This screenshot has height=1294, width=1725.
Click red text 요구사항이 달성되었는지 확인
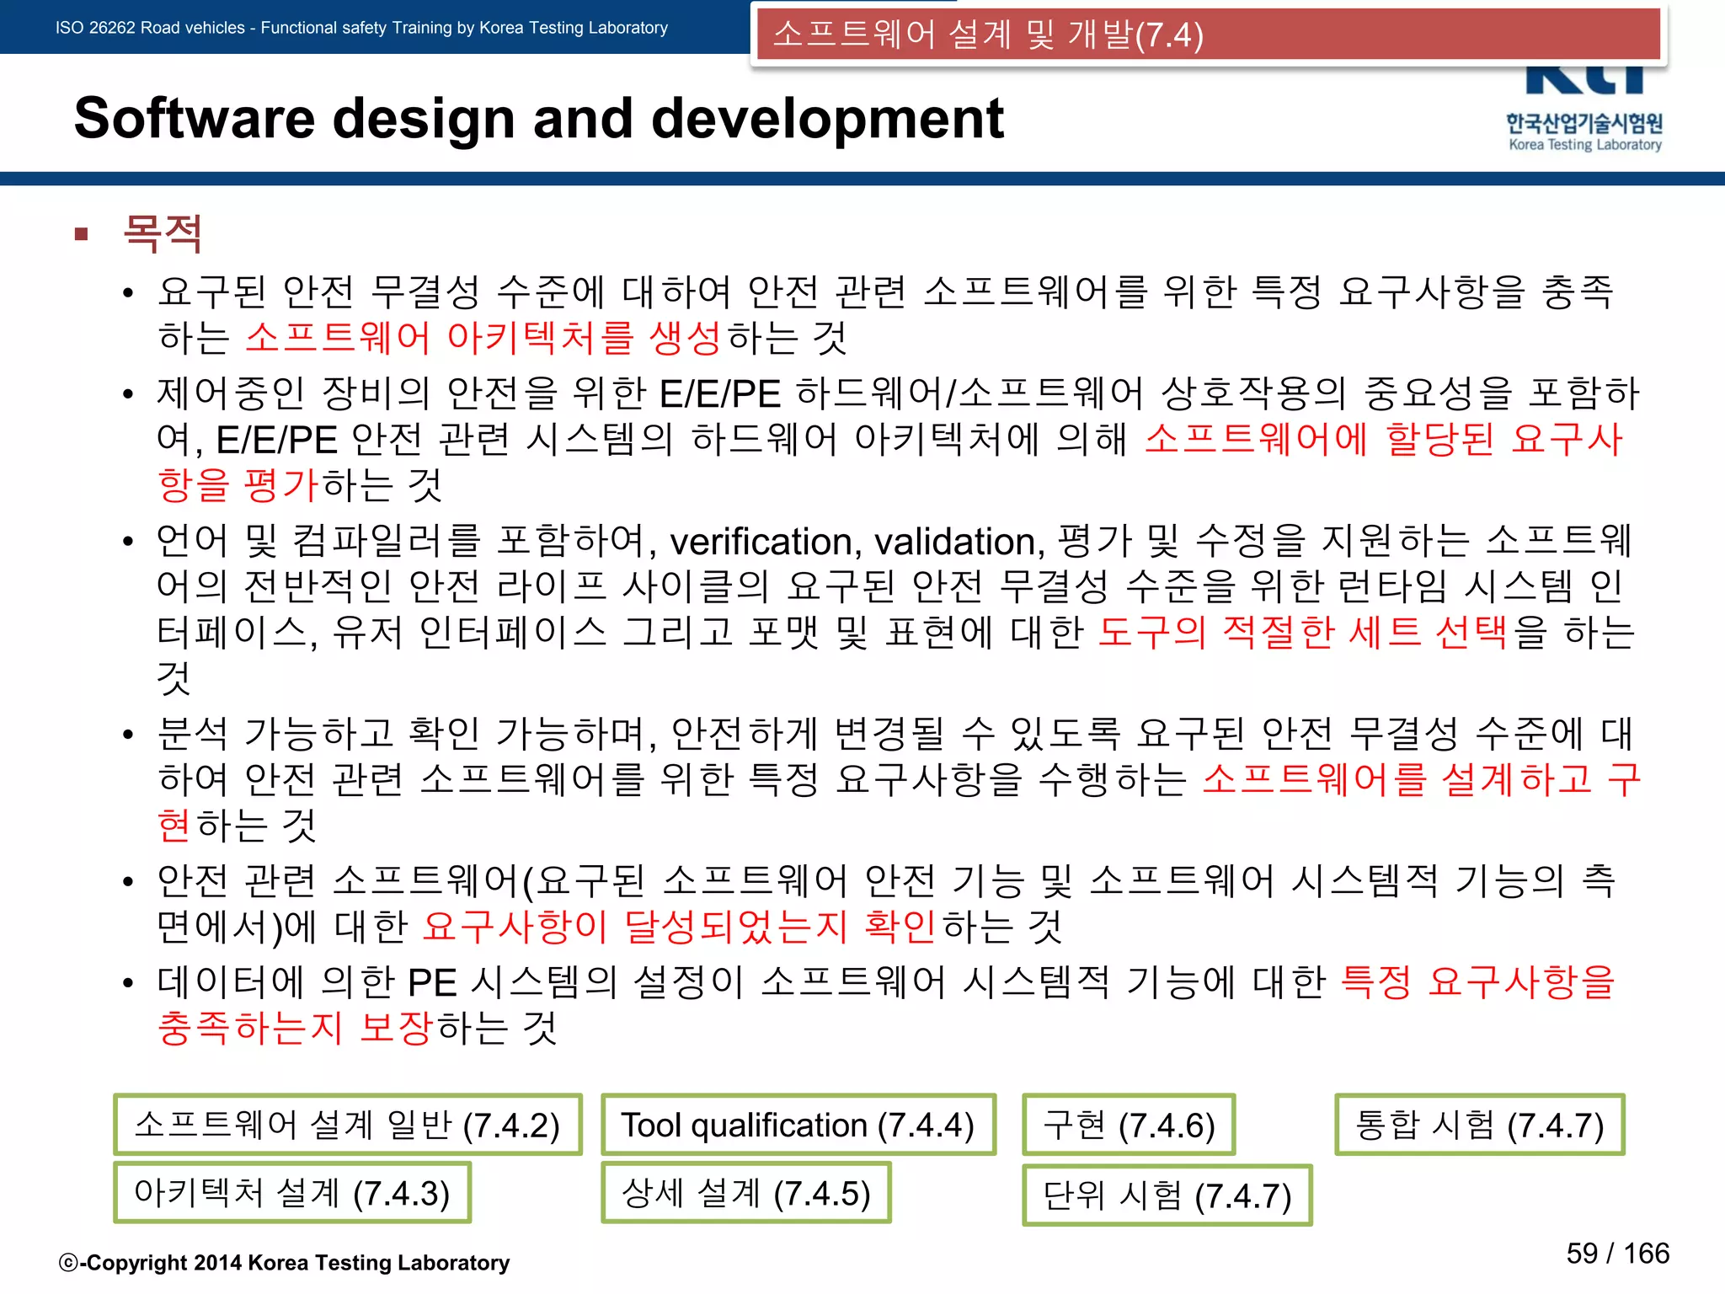(x=679, y=927)
